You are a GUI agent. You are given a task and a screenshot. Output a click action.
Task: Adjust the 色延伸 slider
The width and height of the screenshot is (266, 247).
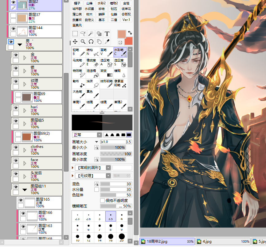click(116, 195)
